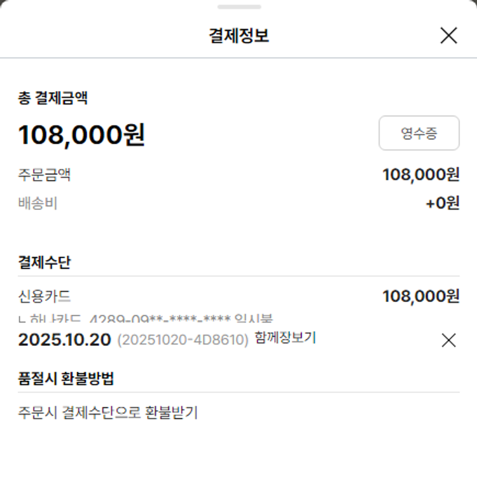
Task: Select 주문시 결제수단으로 환불받기 refund option
Action: point(108,413)
